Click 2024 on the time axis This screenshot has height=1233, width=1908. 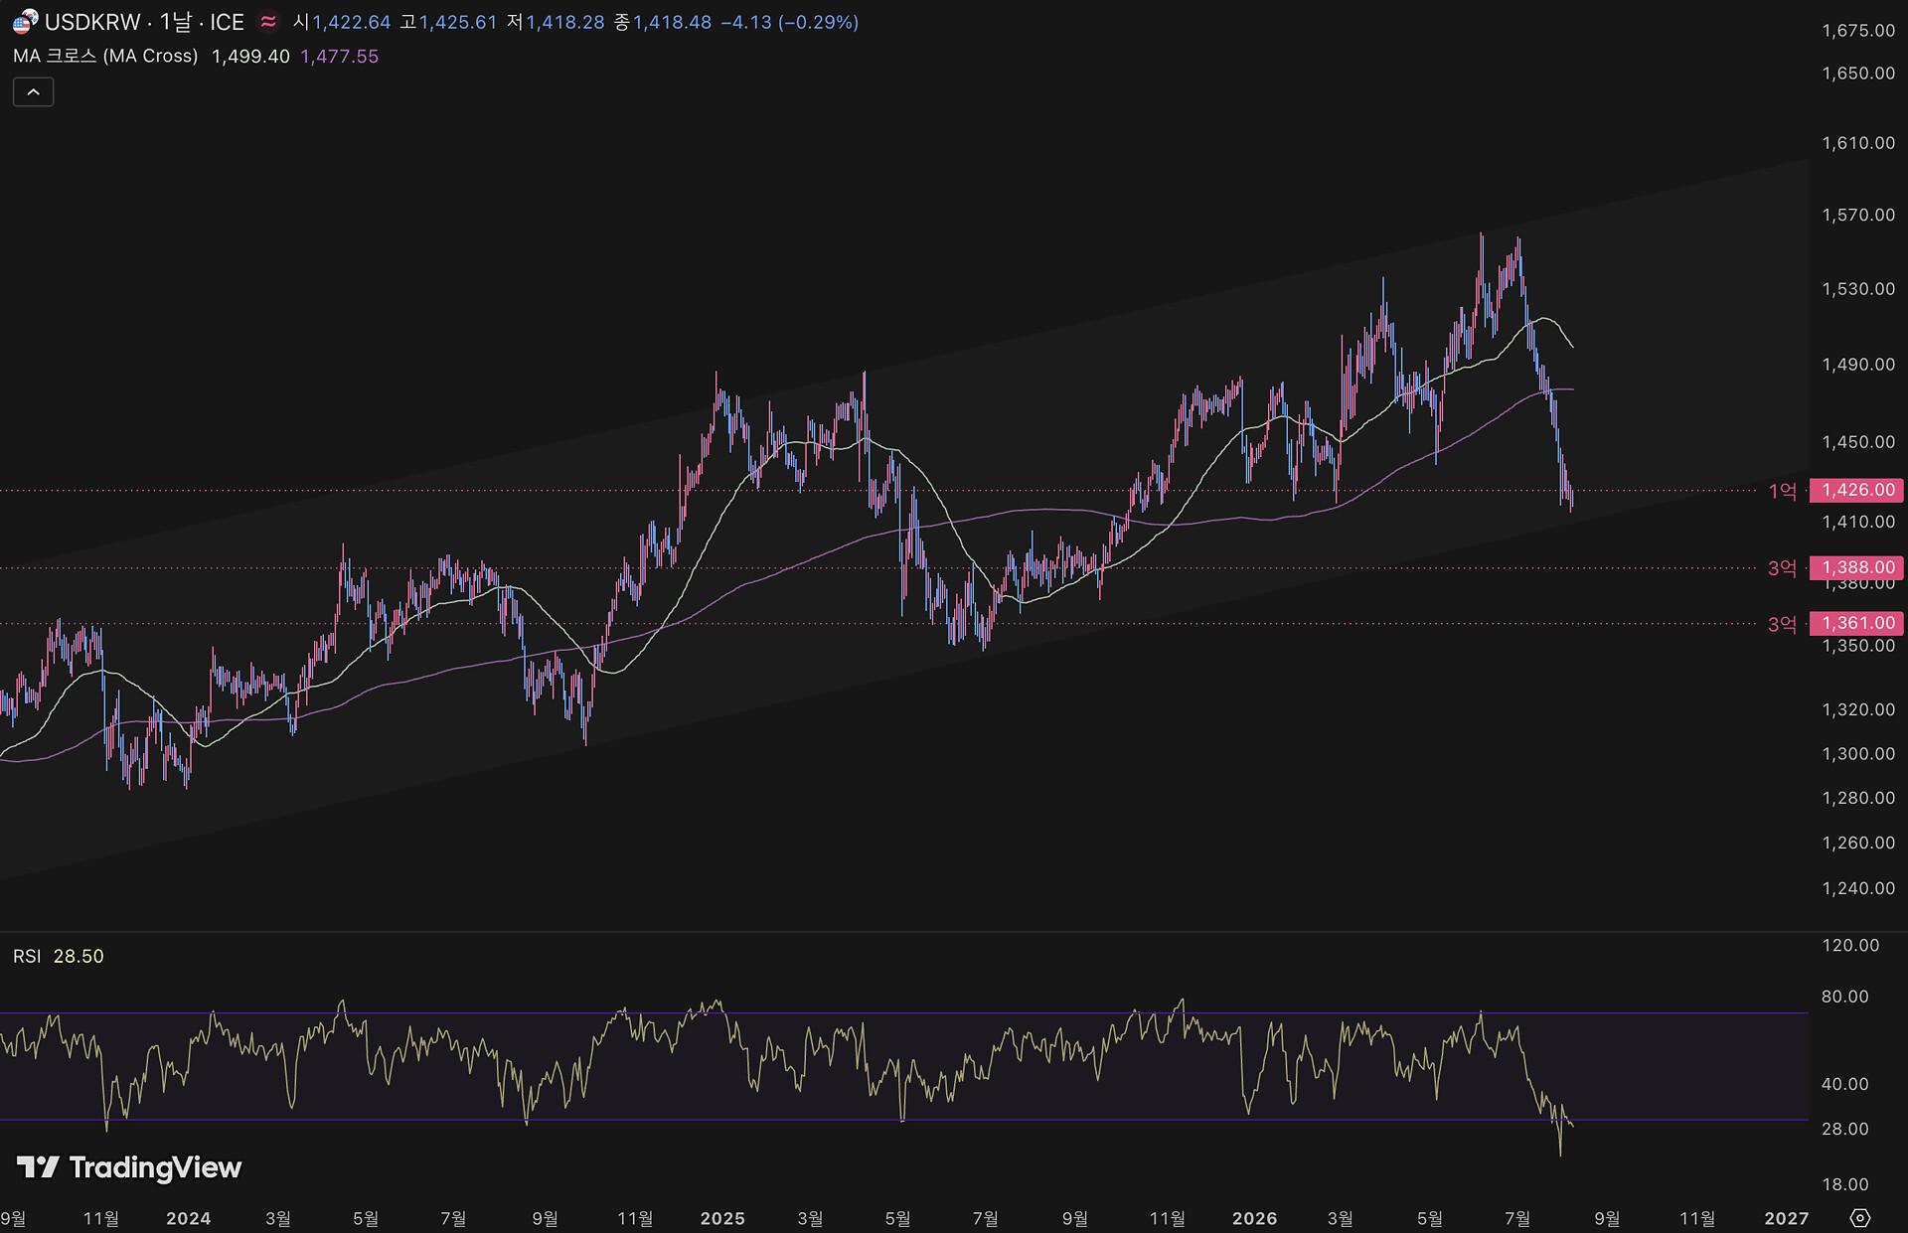point(189,1218)
